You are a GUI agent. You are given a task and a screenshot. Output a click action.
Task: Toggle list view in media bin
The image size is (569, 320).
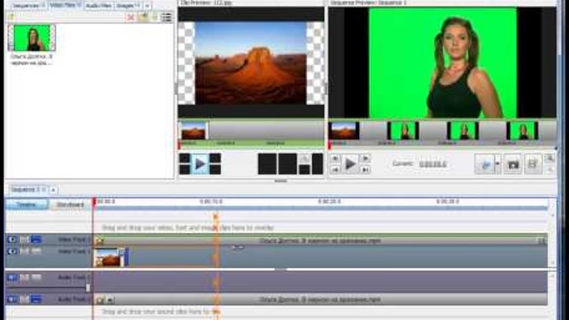coord(166,17)
